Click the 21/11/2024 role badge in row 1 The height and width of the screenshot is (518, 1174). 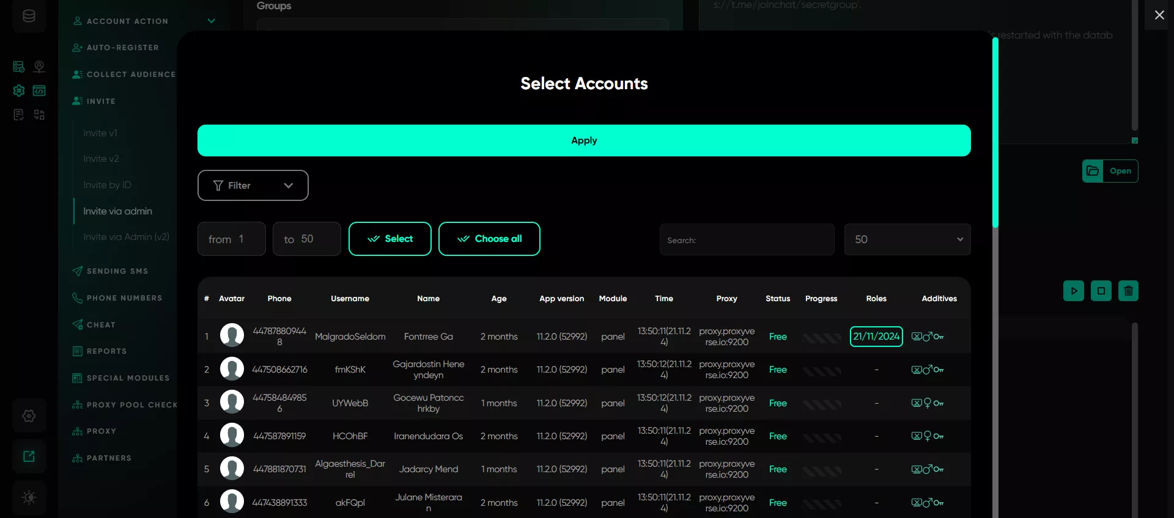(x=876, y=337)
